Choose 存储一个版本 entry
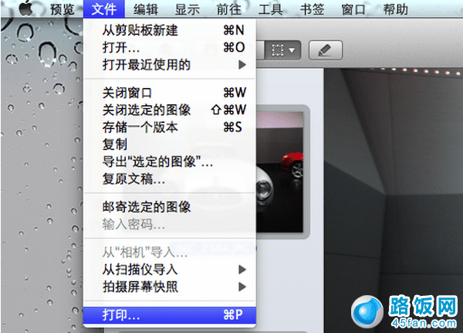This screenshot has width=463, height=333. pos(170,127)
